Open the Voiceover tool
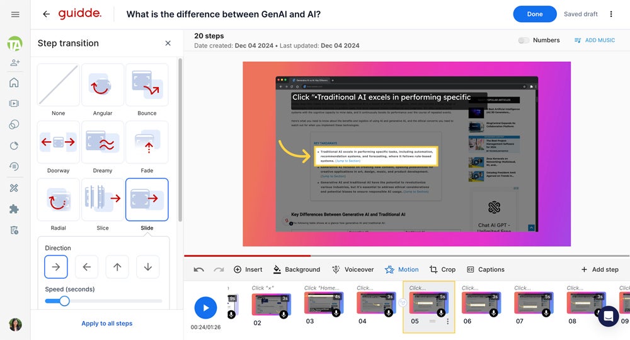The height and width of the screenshot is (340, 630). tap(353, 269)
